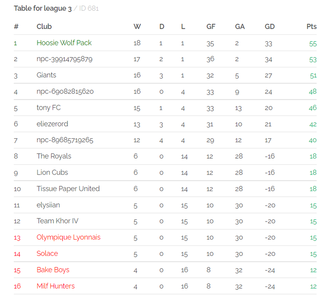Click Bake Boys club name
This screenshot has width=330, height=301.
tap(53, 270)
